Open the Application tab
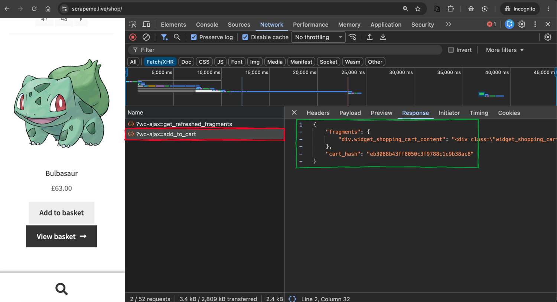This screenshot has width=557, height=302. [x=386, y=25]
